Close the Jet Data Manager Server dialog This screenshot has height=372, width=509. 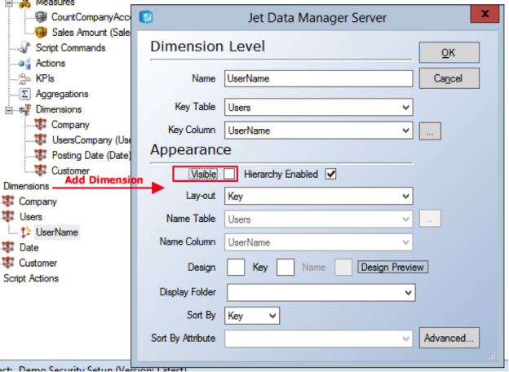[x=485, y=14]
